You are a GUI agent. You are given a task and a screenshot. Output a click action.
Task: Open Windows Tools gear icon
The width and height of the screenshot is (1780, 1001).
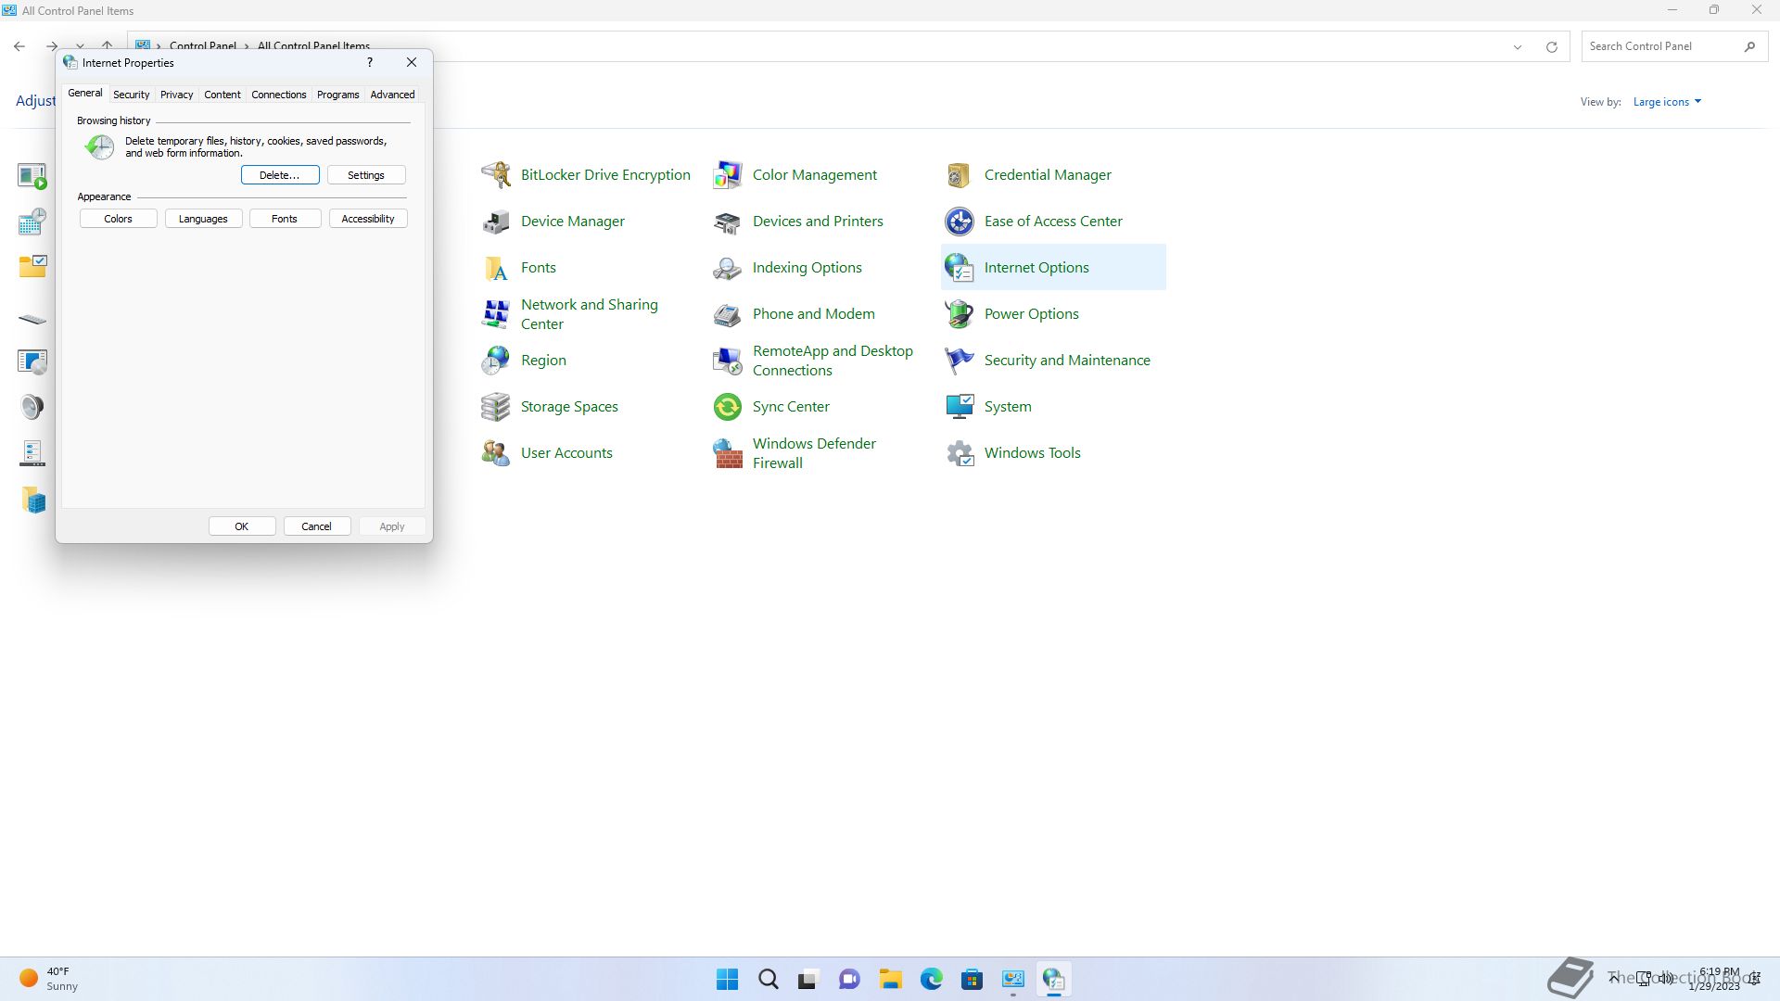click(960, 452)
